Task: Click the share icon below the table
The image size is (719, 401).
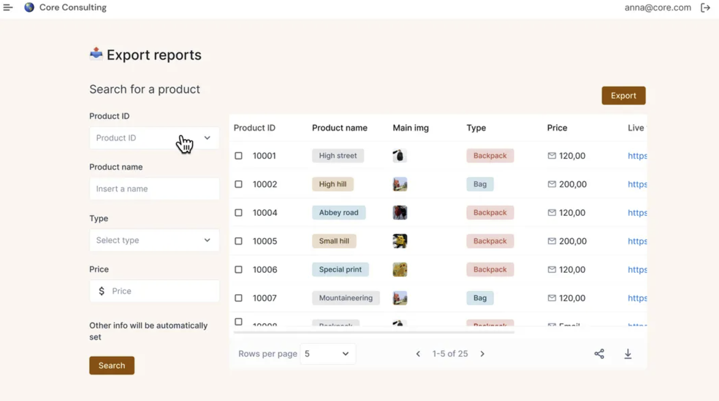Action: pos(599,354)
